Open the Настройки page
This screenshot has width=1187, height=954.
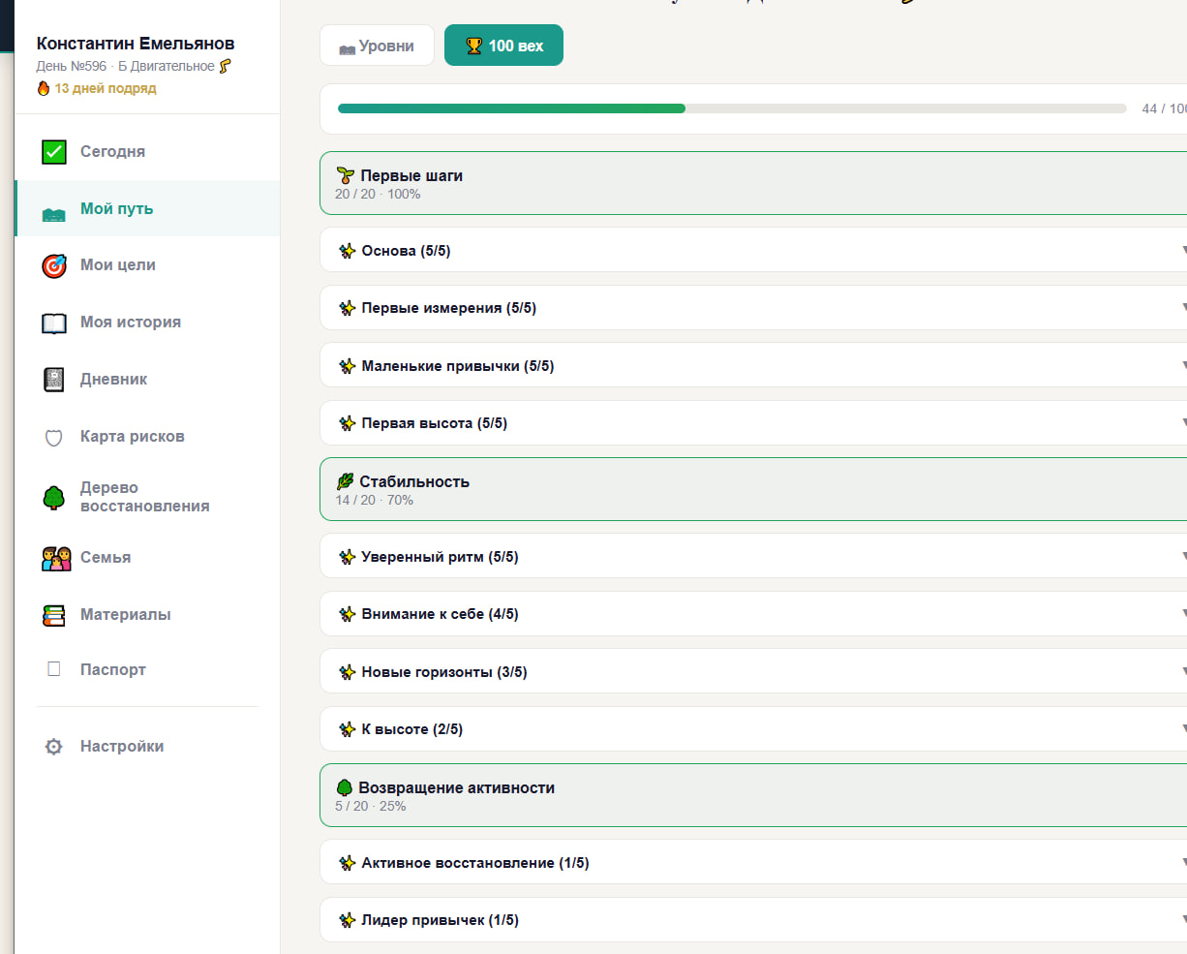pos(147,747)
